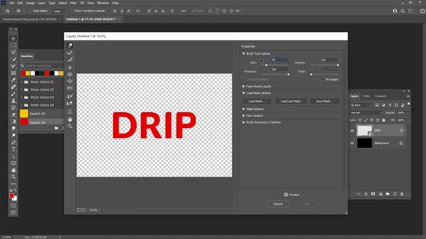Expand the Prism Colors 03 swatch folder
The width and height of the screenshot is (426, 239).
tap(22, 98)
